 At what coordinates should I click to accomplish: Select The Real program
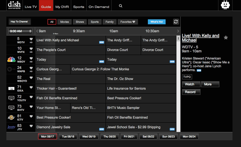(x=70, y=79)
